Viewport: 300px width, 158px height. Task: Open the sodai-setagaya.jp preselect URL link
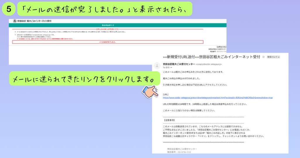(x=218, y=98)
